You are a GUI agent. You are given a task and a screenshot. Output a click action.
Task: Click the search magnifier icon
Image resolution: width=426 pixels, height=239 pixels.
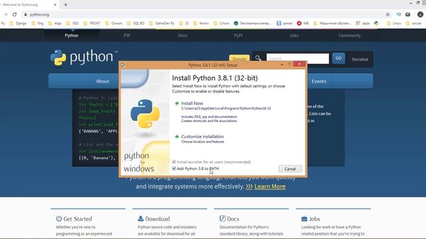[x=258, y=58]
